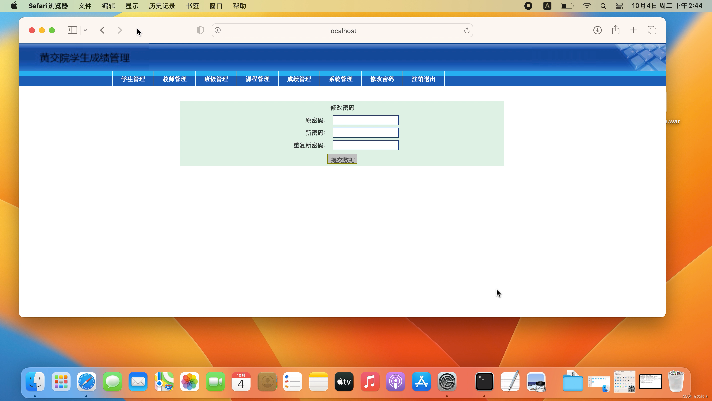Focus the 原密码 input field
The height and width of the screenshot is (401, 712).
click(x=366, y=120)
